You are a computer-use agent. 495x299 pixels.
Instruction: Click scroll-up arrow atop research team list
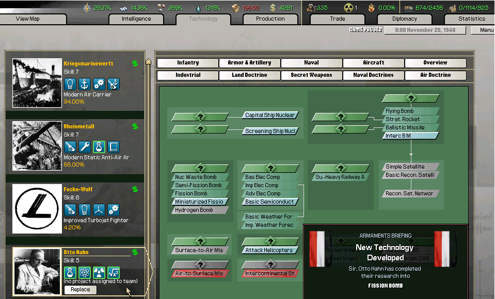pos(149,61)
